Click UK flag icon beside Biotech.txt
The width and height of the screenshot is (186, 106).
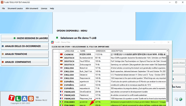pos(61,68)
